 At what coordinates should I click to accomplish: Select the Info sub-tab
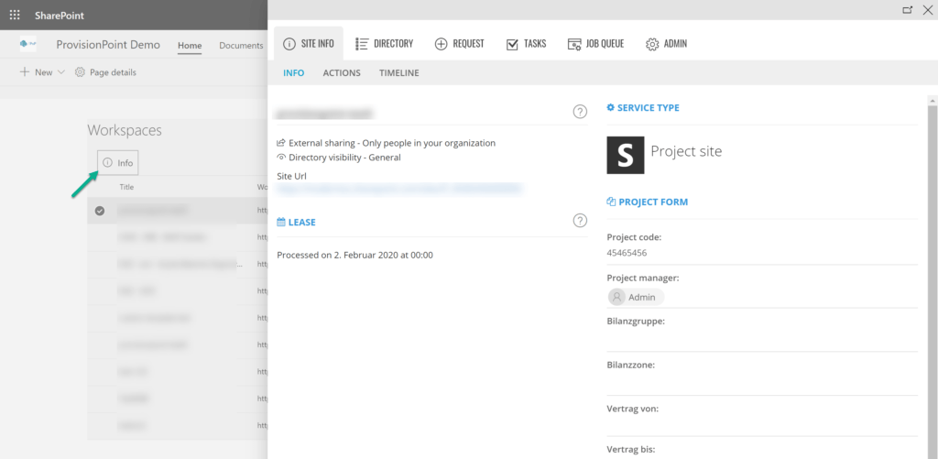point(294,73)
